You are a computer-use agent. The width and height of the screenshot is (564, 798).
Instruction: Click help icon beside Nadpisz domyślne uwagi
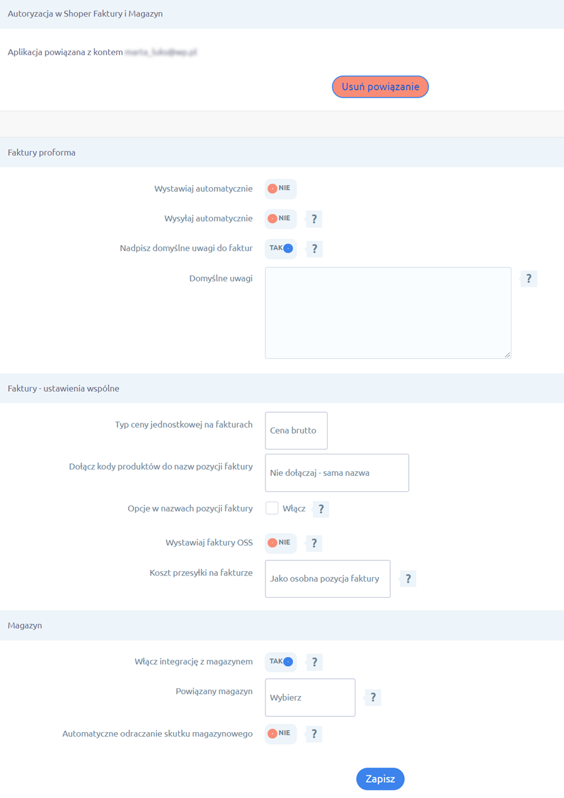pos(314,249)
